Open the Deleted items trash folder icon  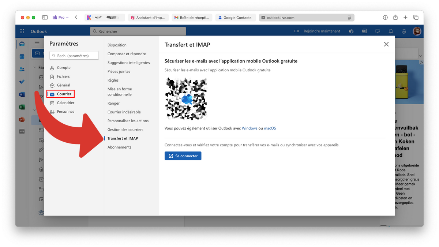pyautogui.click(x=41, y=169)
